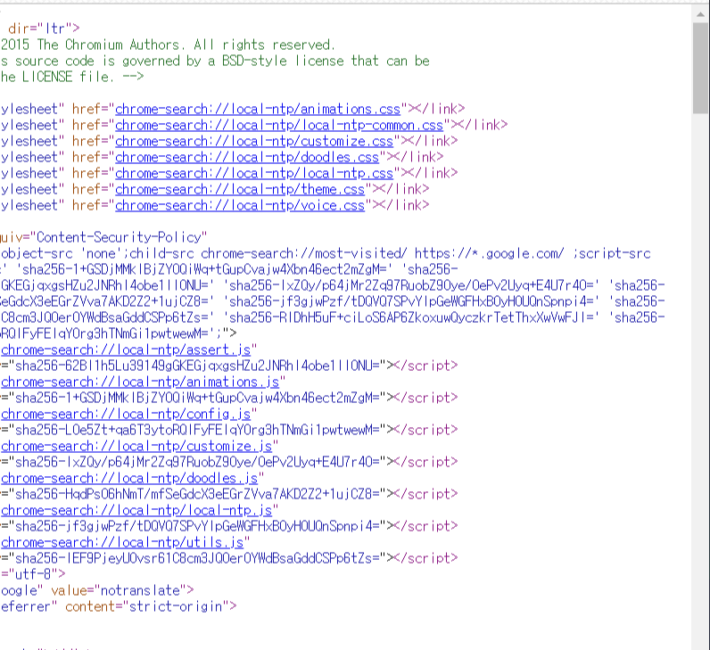Open the animations.js script link
710x650 pixels.
[x=140, y=382]
